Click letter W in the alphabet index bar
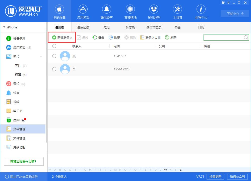 pos(165,170)
